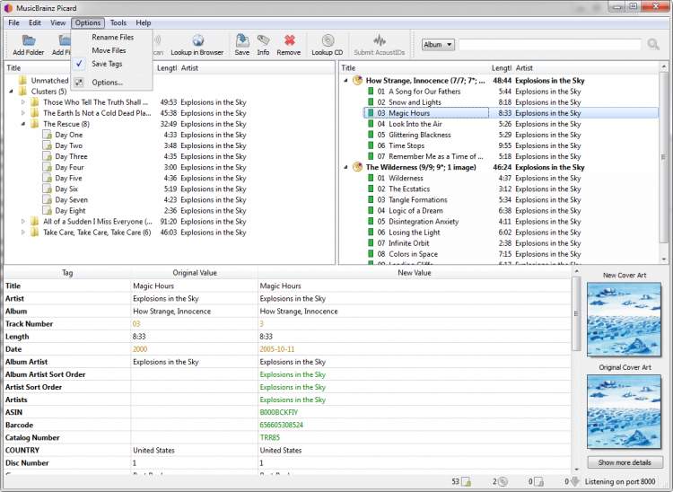The height and width of the screenshot is (492, 673).
Task: Click green match icon for Colors in Space
Action: [x=371, y=254]
